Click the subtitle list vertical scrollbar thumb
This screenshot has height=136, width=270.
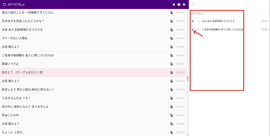point(188,79)
